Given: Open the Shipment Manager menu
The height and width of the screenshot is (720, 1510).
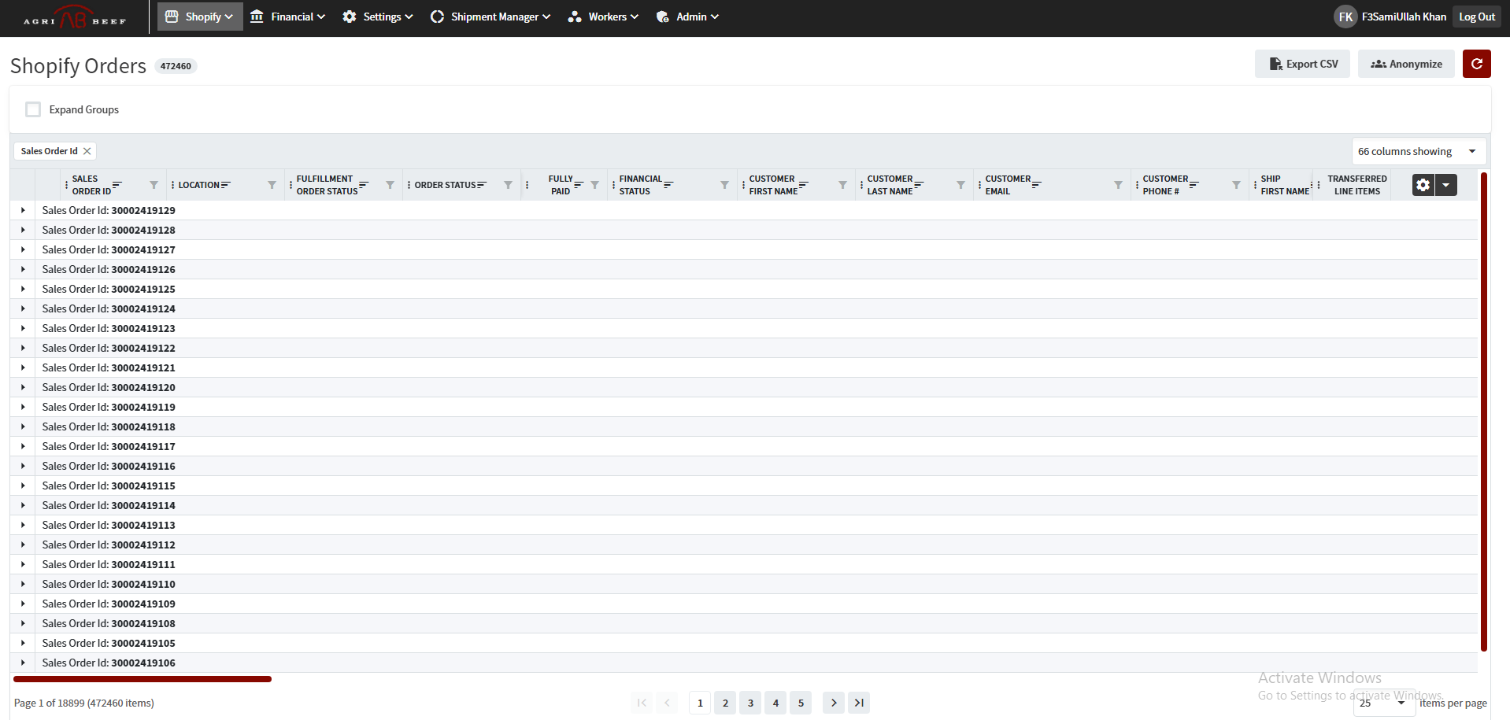Looking at the screenshot, I should click(490, 17).
